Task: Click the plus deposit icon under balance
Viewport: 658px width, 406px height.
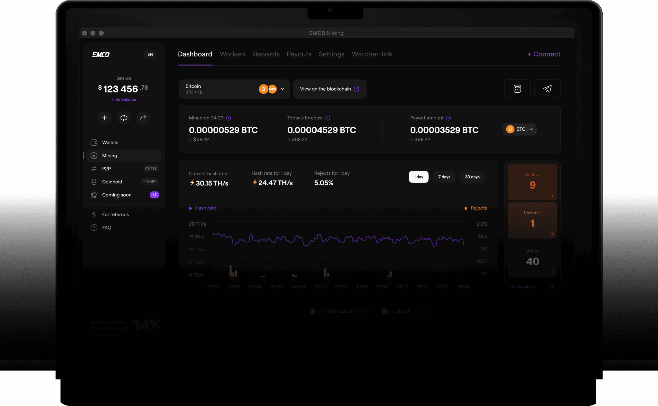Action: pyautogui.click(x=105, y=118)
